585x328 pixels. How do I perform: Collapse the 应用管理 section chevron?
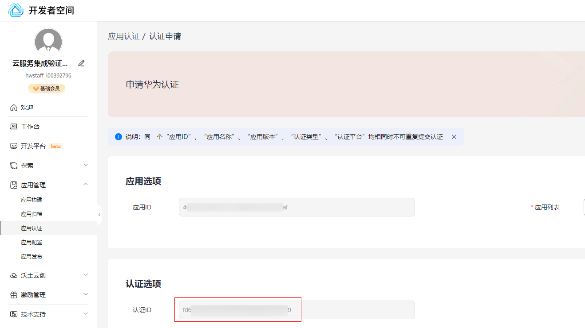tap(86, 185)
